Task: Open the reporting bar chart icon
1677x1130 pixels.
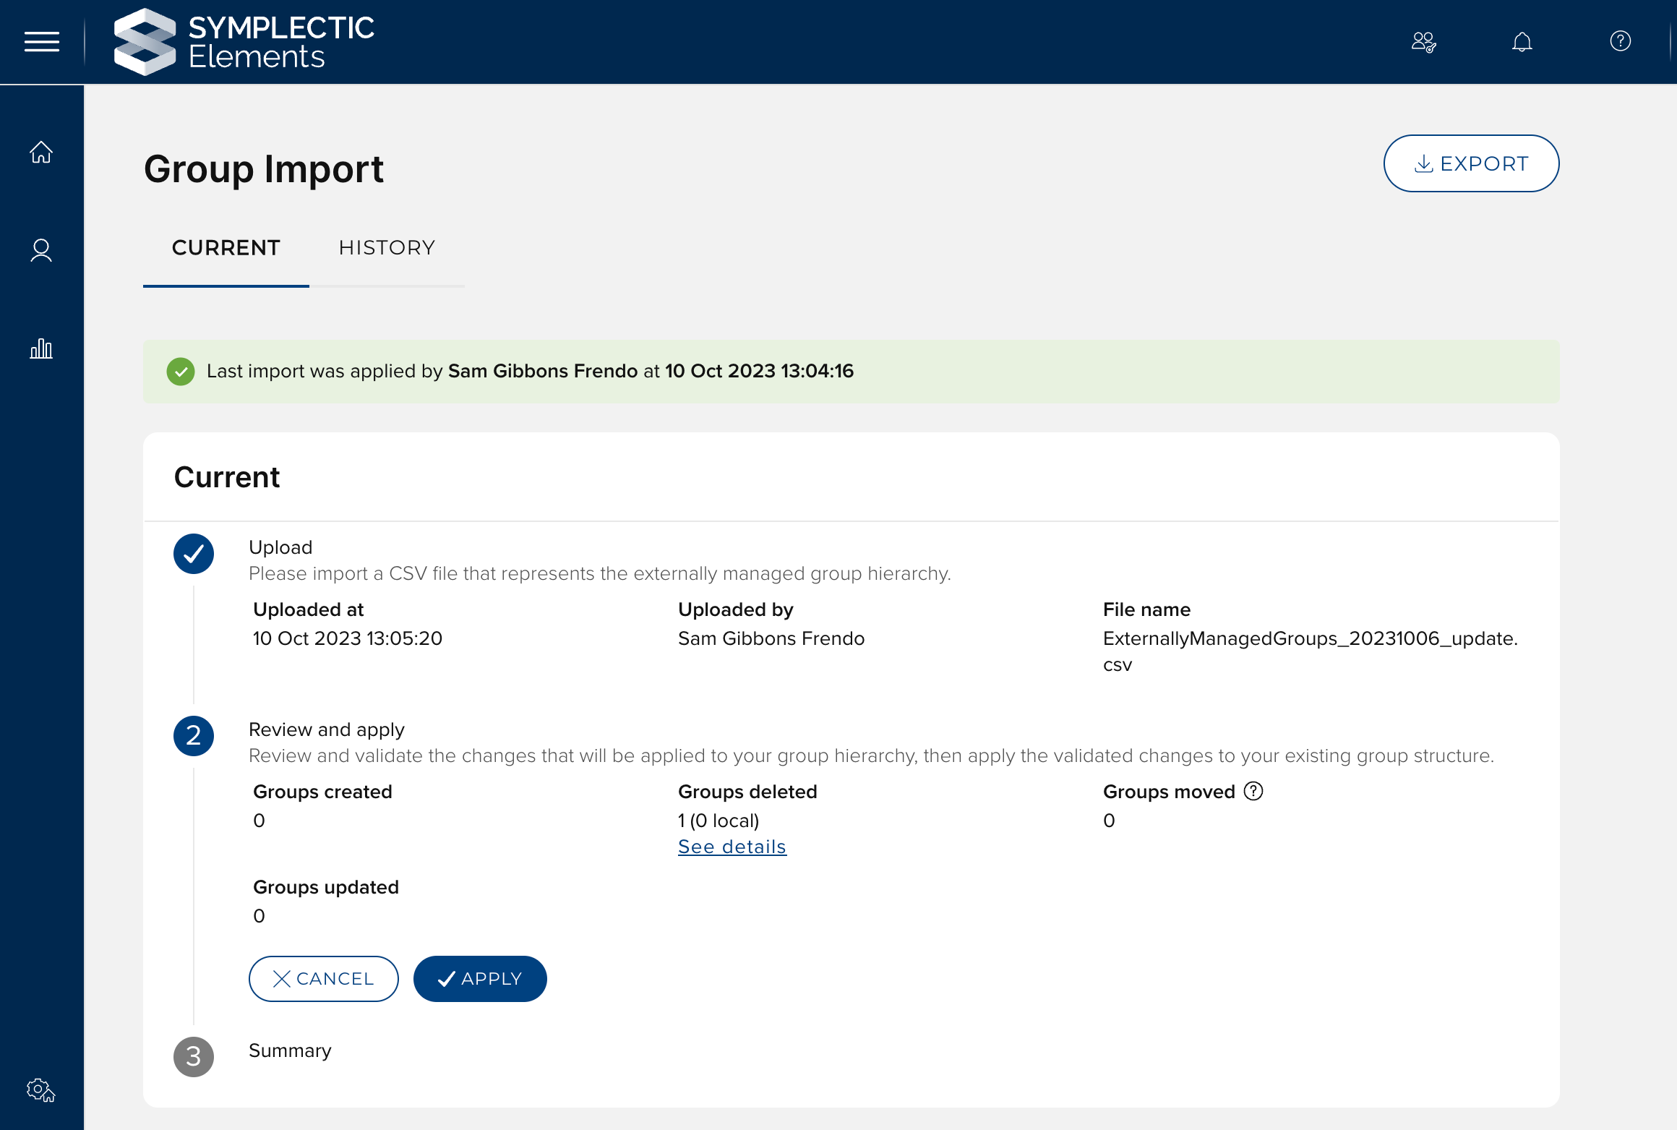Action: point(41,348)
